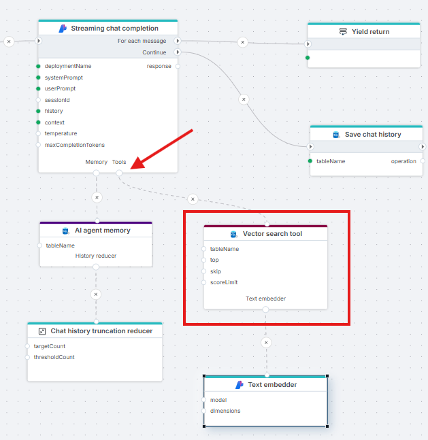Delete the Continue to Save chat history link
The width and height of the screenshot is (428, 440).
pos(244,99)
